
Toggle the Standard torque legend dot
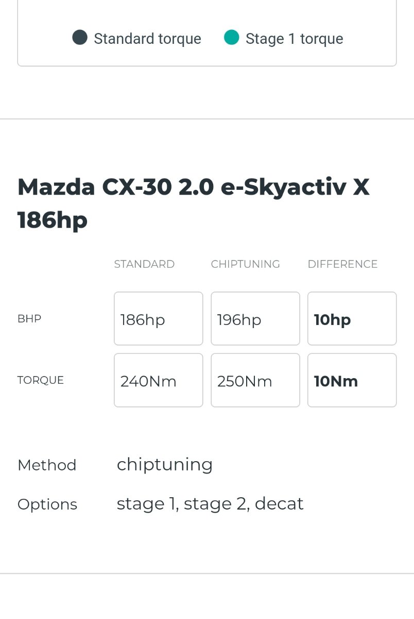(79, 38)
